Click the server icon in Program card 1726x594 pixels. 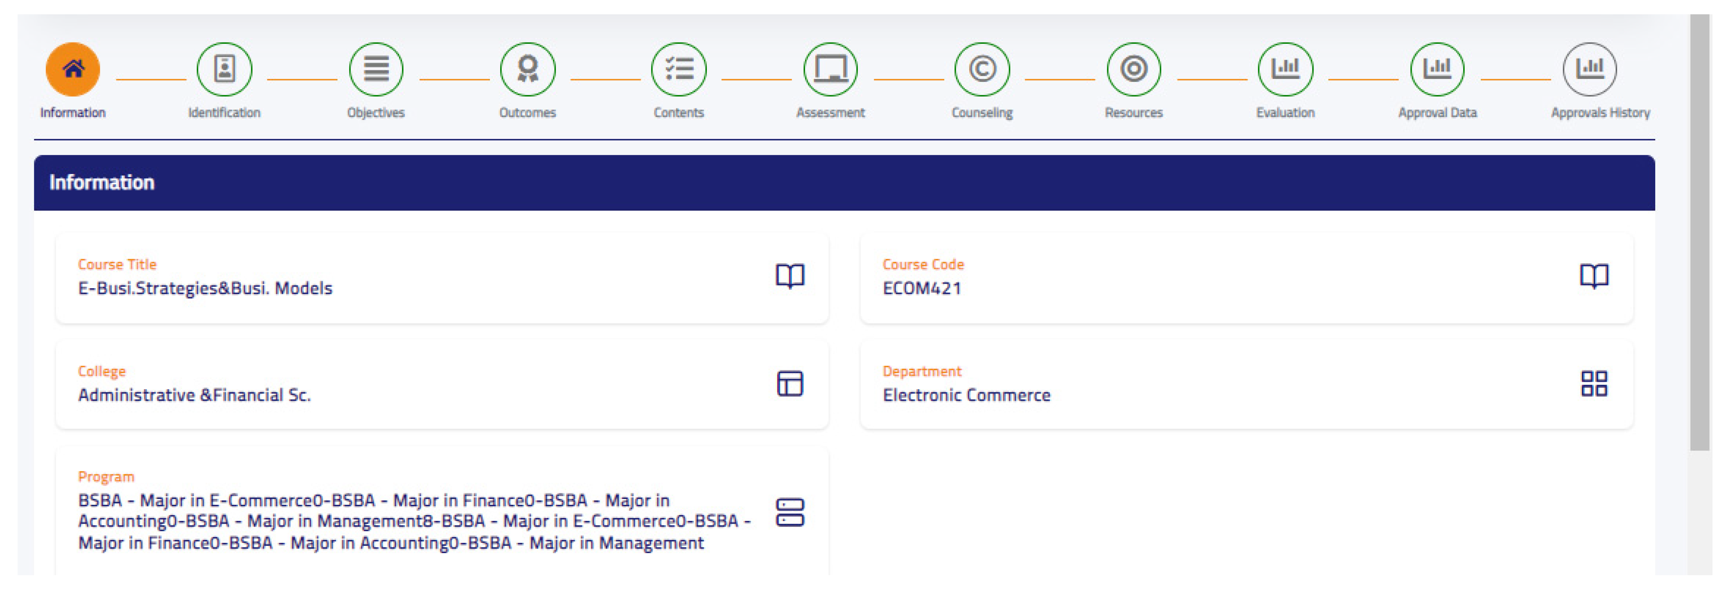tap(790, 512)
